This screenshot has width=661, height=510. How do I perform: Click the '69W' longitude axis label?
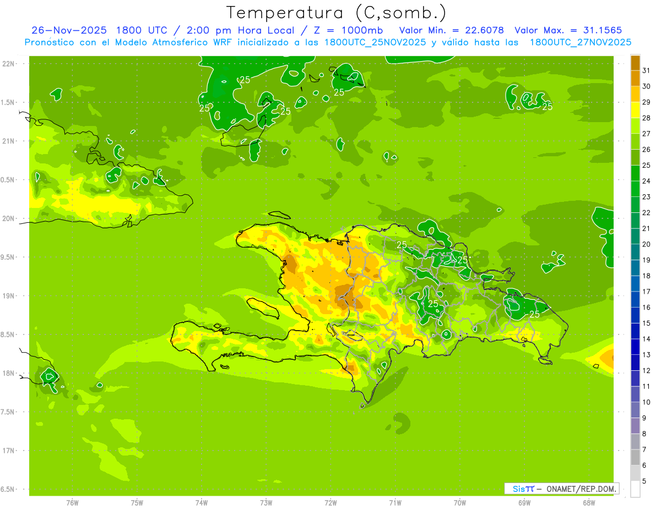click(524, 503)
